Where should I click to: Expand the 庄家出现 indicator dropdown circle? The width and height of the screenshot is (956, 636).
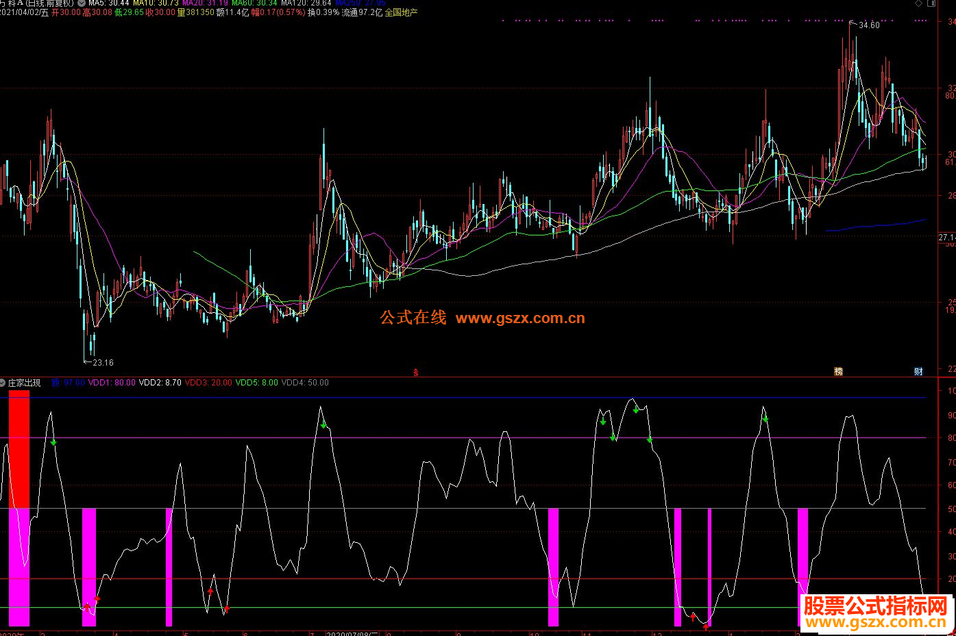[x=3, y=383]
